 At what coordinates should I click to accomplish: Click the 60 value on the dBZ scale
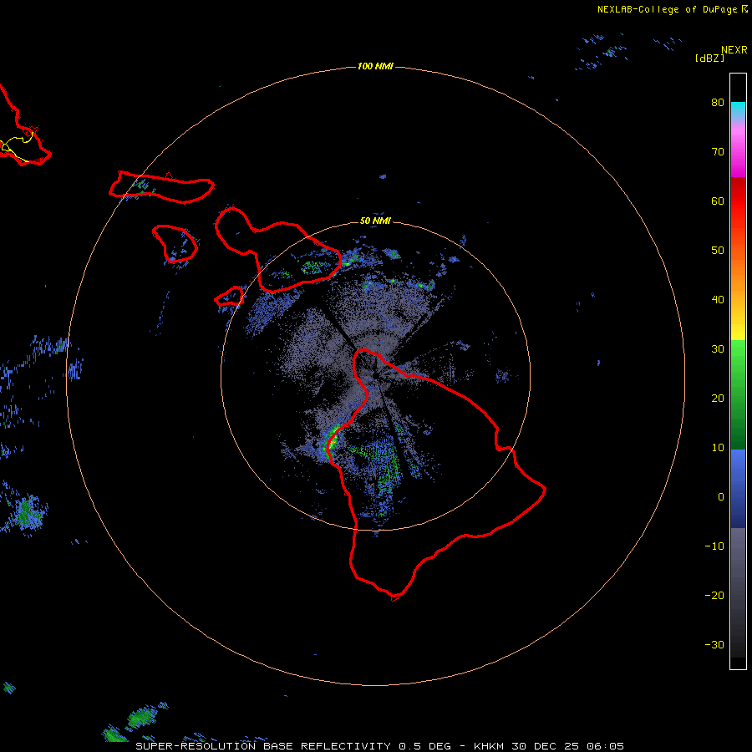pyautogui.click(x=718, y=201)
